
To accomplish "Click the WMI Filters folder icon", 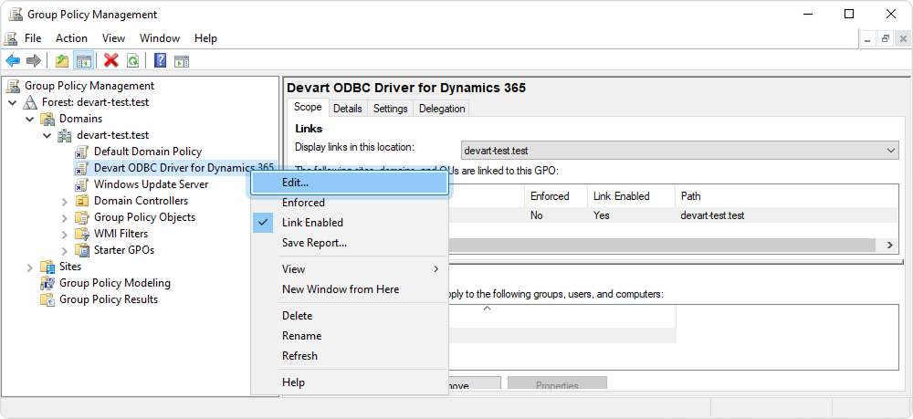I will coord(81,234).
